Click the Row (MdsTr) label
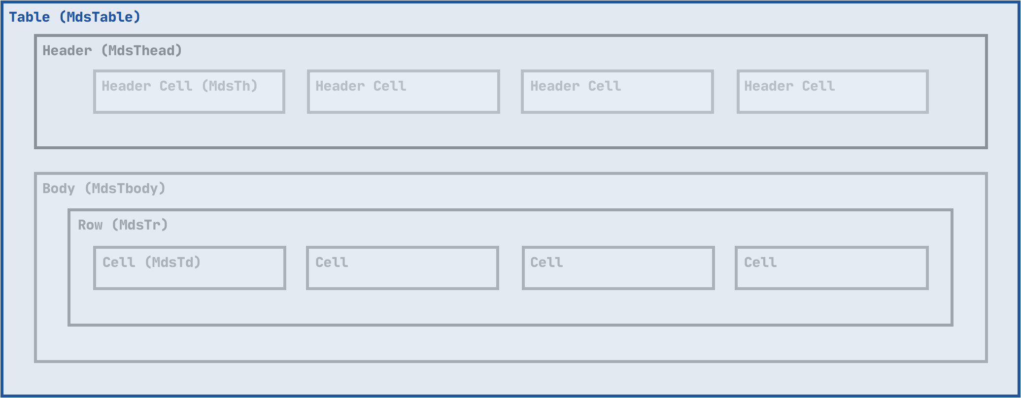 point(123,225)
